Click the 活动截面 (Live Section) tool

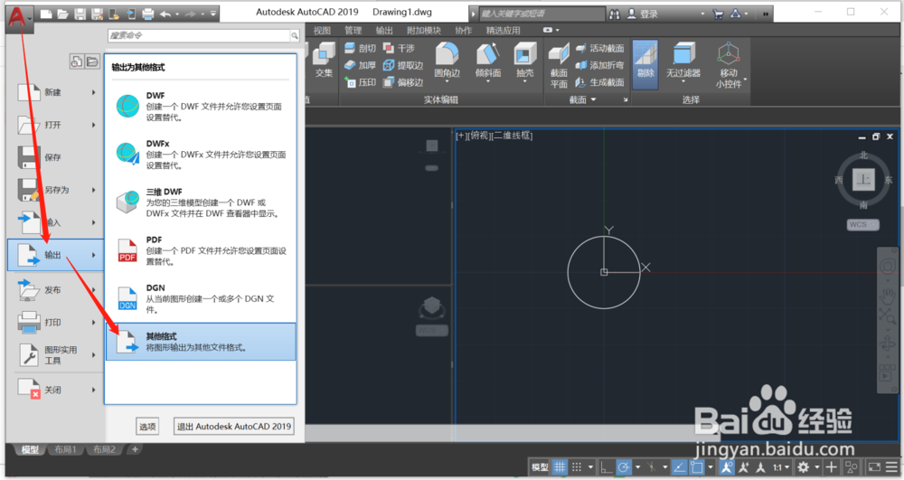[x=599, y=48]
